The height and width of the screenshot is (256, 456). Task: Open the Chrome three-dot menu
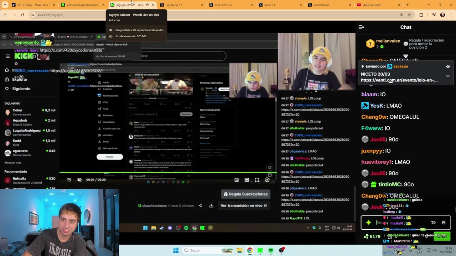(x=451, y=15)
